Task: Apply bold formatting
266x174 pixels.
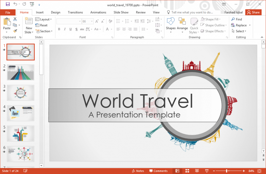Action: point(59,29)
